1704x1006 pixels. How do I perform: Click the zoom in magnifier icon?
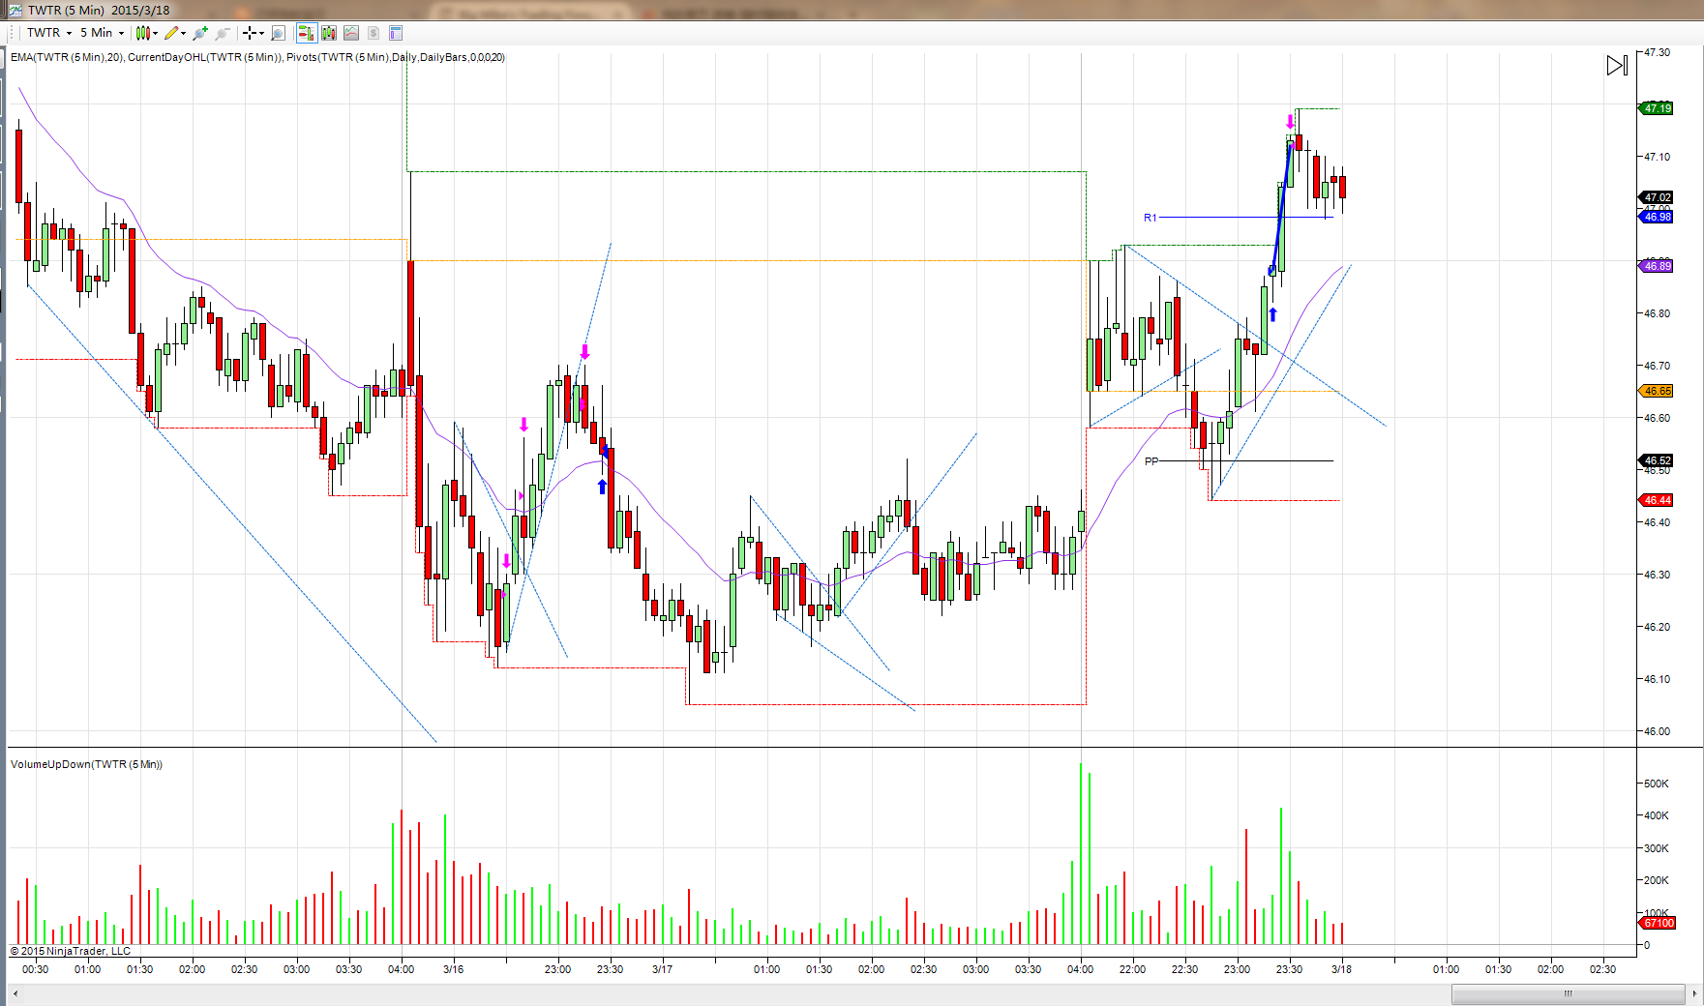(200, 33)
